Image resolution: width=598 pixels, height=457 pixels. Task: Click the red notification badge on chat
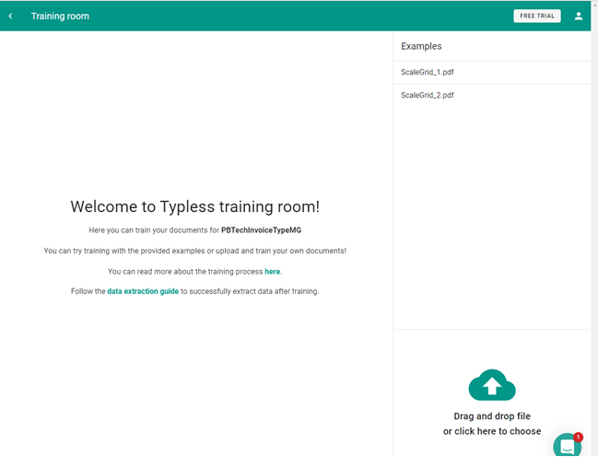pyautogui.click(x=578, y=437)
